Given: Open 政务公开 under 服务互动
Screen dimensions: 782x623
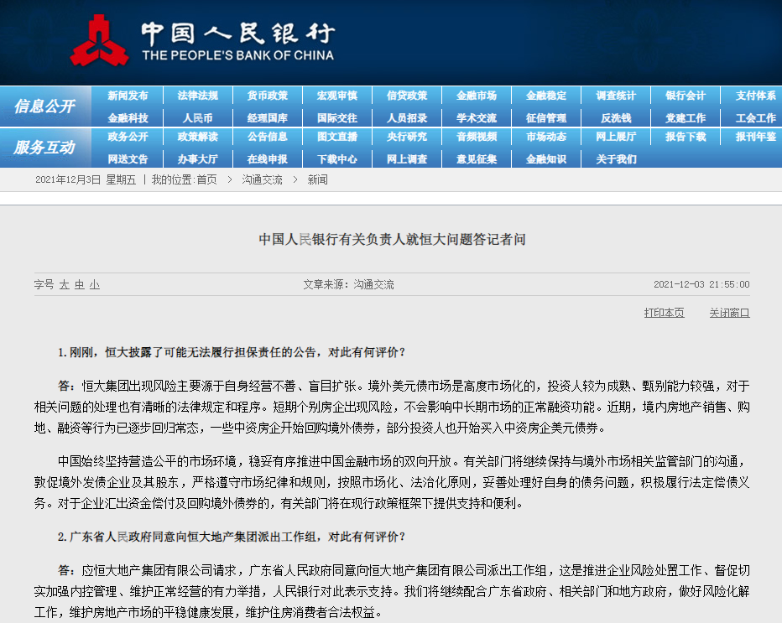Looking at the screenshot, I should point(128,137).
